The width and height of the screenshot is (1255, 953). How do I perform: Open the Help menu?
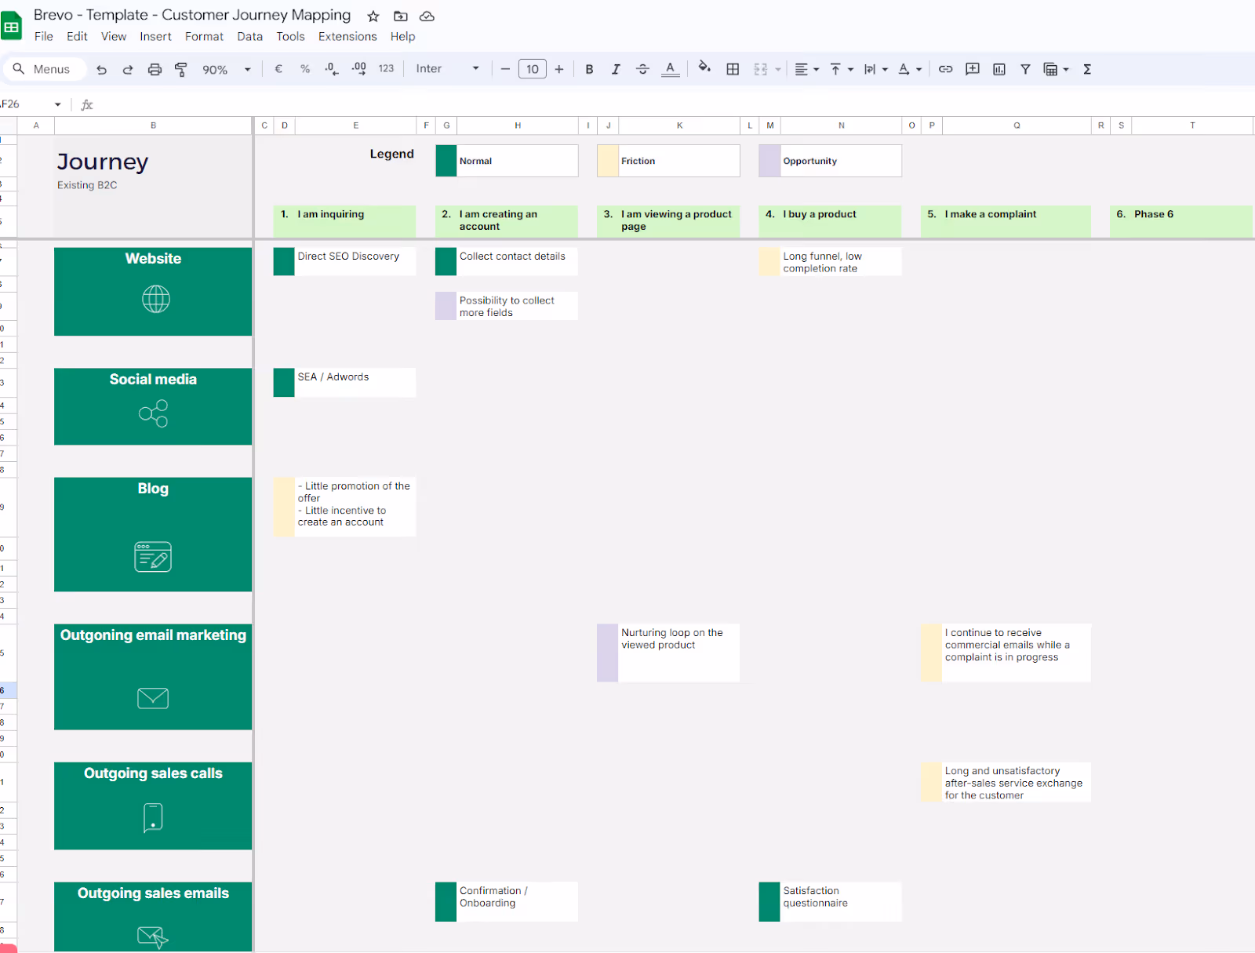pos(402,36)
